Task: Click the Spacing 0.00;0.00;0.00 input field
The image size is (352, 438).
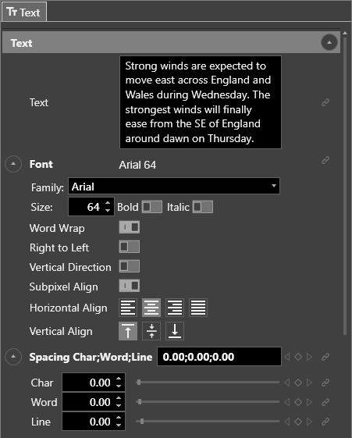Action: click(219, 357)
